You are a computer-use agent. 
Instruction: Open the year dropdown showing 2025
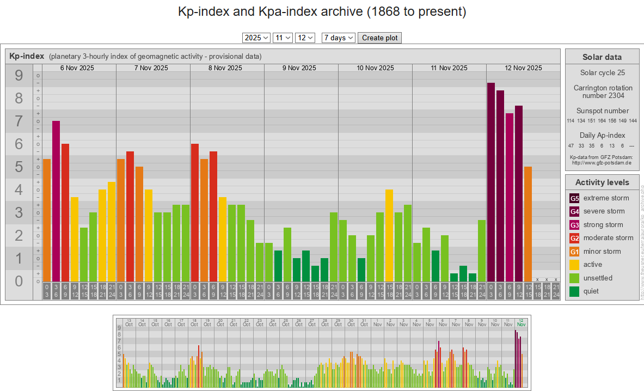point(256,38)
